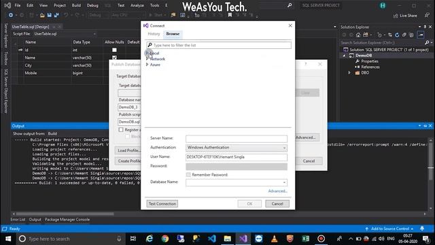Click the Visual Studio search magnifier icon
This screenshot has width=435, height=245.
290,5
